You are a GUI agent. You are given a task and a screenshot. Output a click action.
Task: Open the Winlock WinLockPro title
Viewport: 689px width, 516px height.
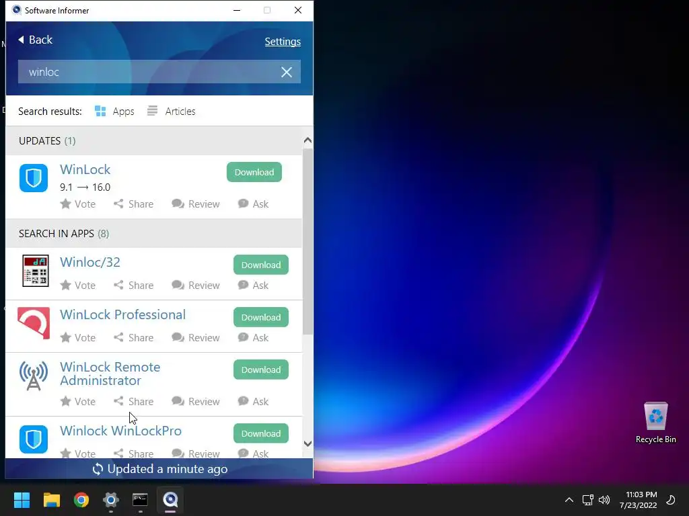tap(121, 431)
